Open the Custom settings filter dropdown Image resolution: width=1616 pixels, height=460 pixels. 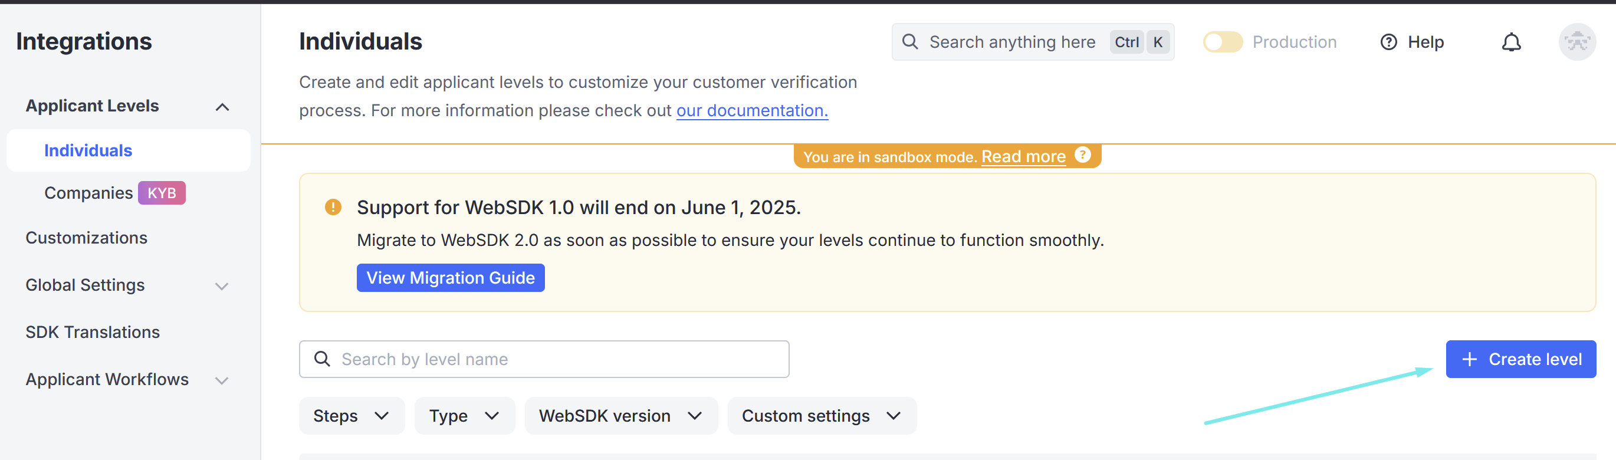click(822, 415)
